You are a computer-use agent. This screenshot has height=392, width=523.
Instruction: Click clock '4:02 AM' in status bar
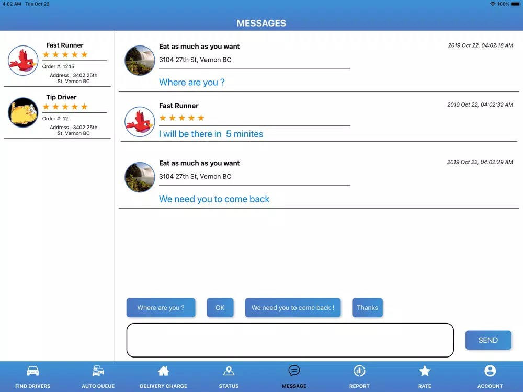click(x=12, y=4)
